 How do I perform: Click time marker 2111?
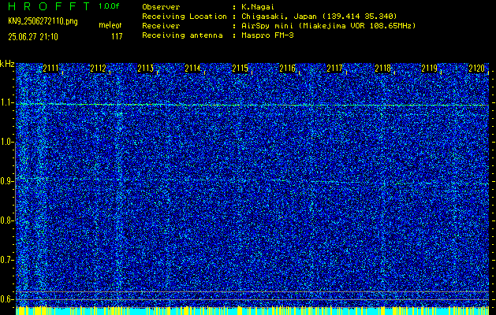tap(50, 69)
